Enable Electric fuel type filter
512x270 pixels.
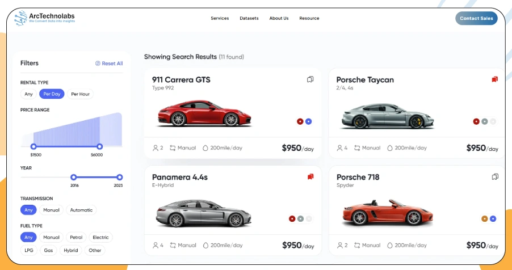pyautogui.click(x=100, y=238)
